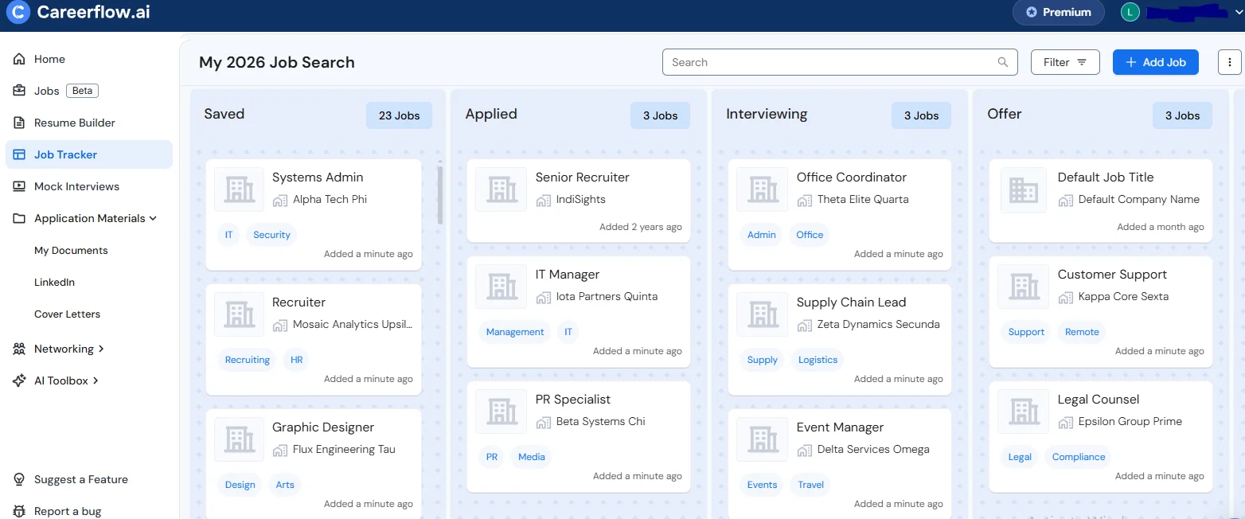Image resolution: width=1245 pixels, height=519 pixels.
Task: Open Resume Builder via its sidebar icon
Action: [x=20, y=123]
